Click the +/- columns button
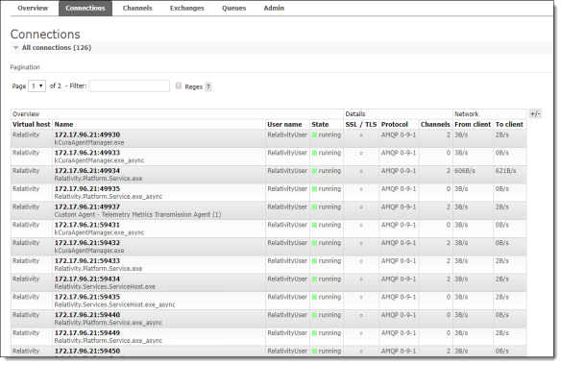Viewport: 561px width, 365px height. point(535,113)
